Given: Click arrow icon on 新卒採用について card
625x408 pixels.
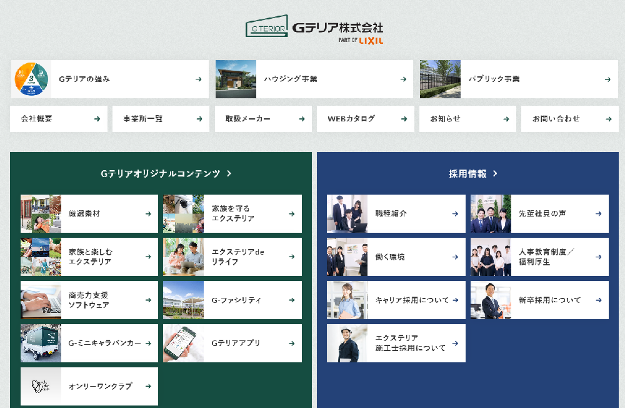Looking at the screenshot, I should pyautogui.click(x=599, y=300).
